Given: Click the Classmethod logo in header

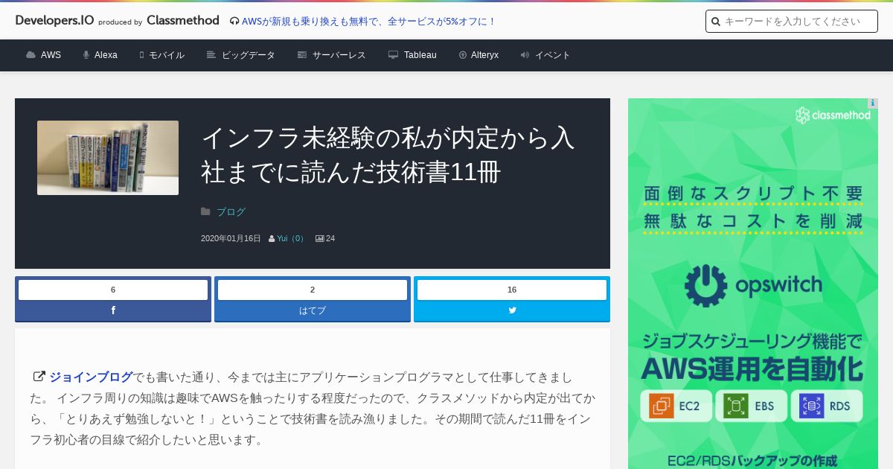Looking at the screenshot, I should [x=182, y=21].
